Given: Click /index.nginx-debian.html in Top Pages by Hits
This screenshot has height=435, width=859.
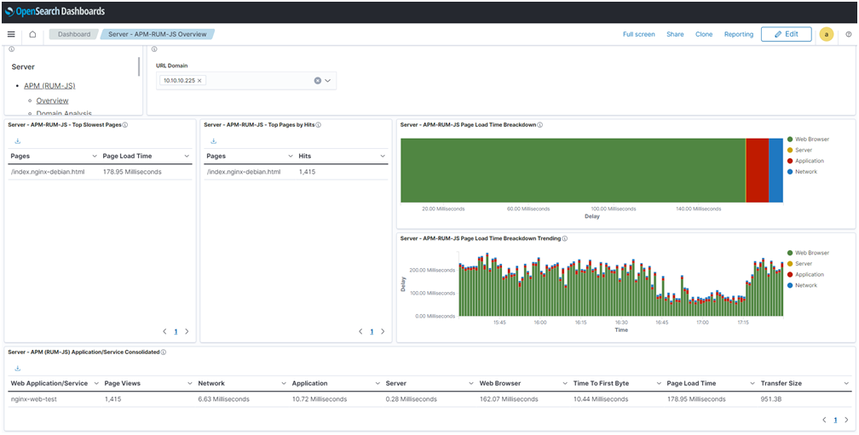Looking at the screenshot, I should tap(244, 172).
